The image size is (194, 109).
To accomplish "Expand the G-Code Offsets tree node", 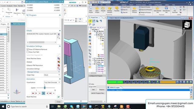I will point(93,60).
